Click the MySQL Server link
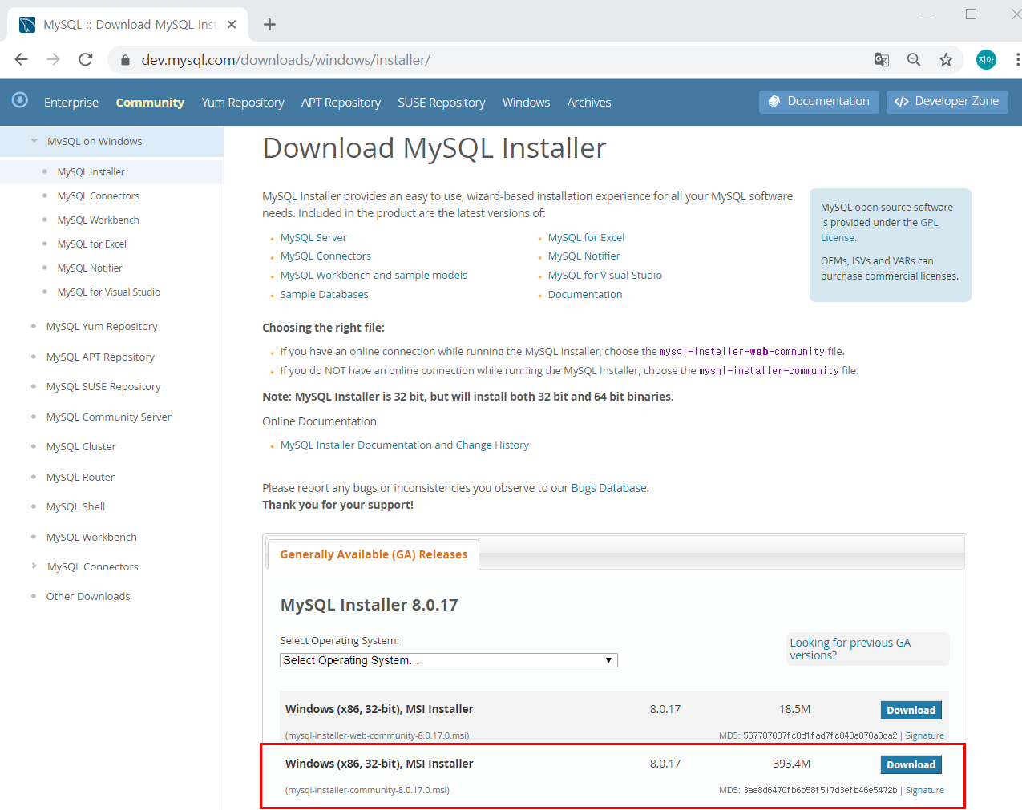This screenshot has width=1022, height=810. point(313,238)
